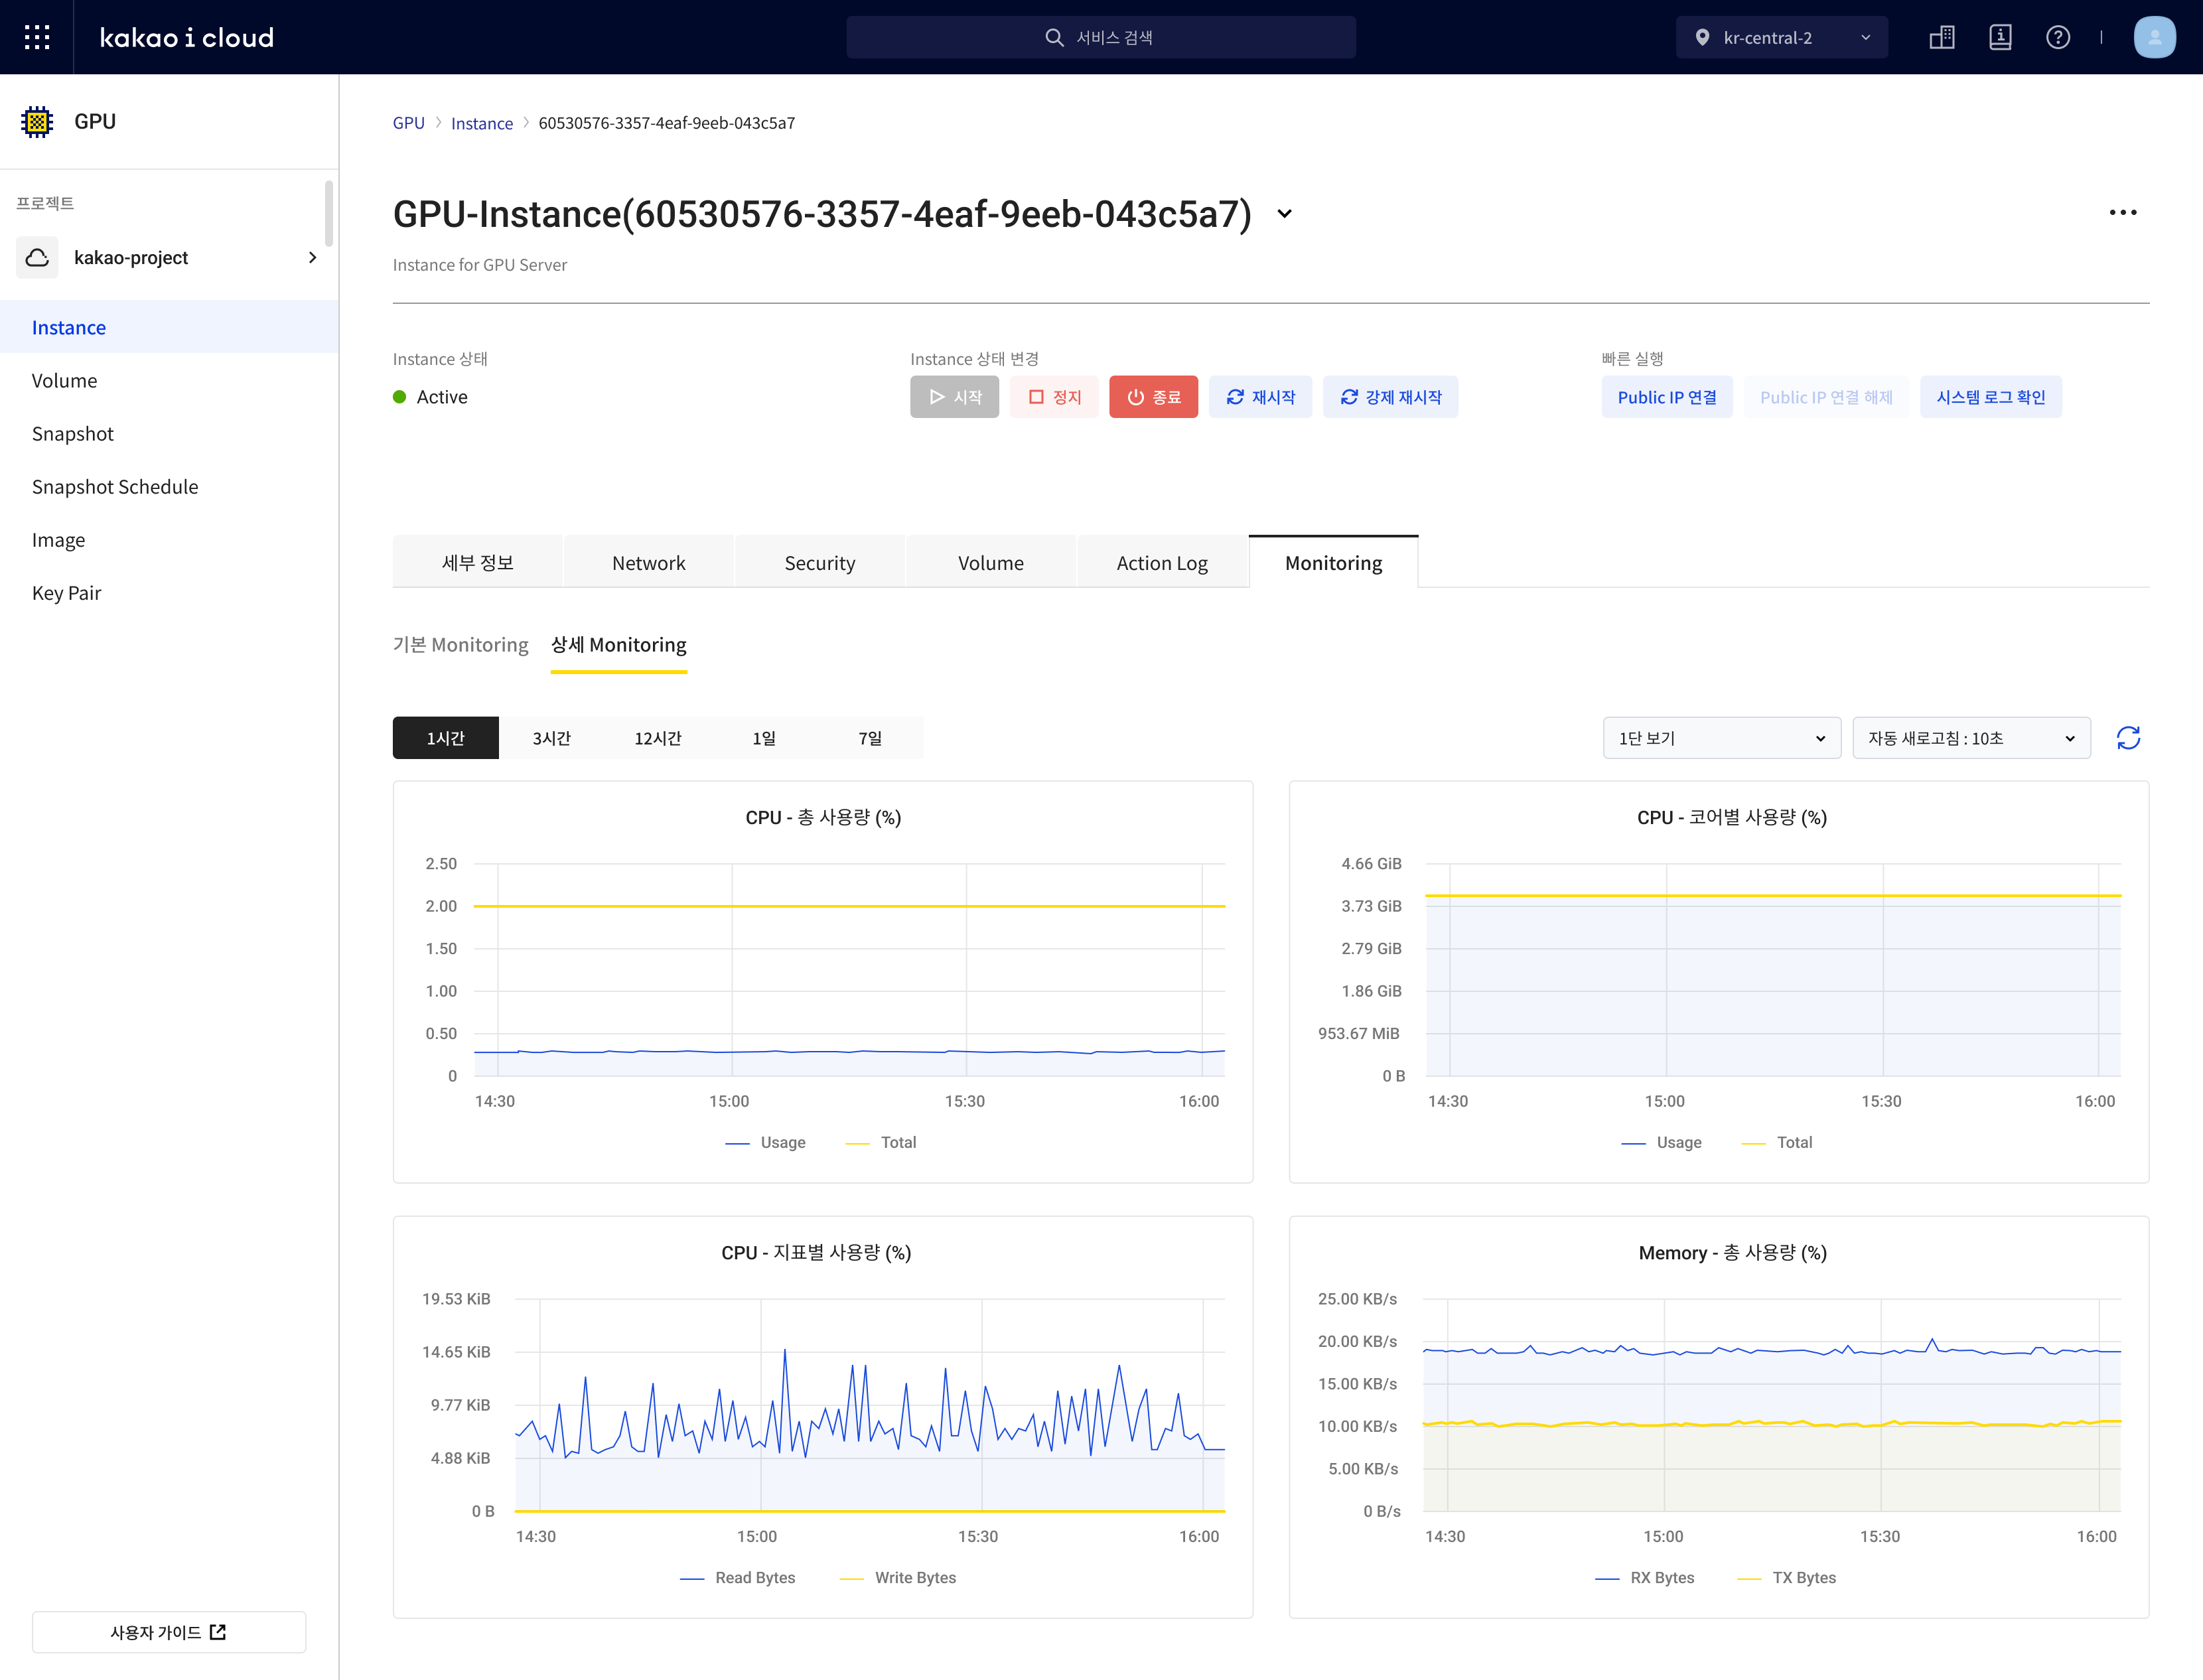Screen dimensions: 2203x1680
Task: Select the 7일 time range
Action: coord(870,738)
